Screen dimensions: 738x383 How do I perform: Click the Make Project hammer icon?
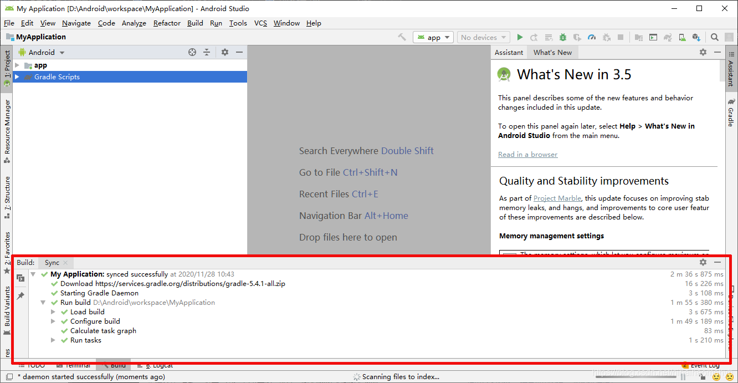[x=402, y=37]
